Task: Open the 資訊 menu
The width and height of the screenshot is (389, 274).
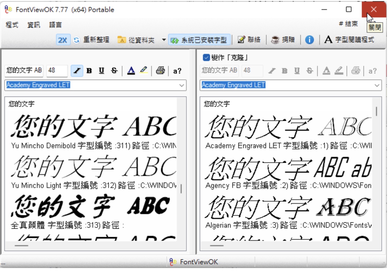Action: pyautogui.click(x=34, y=25)
